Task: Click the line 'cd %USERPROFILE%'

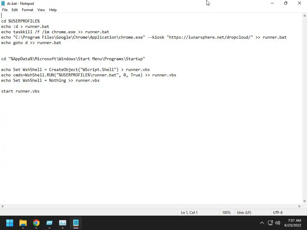Action: [20, 21]
